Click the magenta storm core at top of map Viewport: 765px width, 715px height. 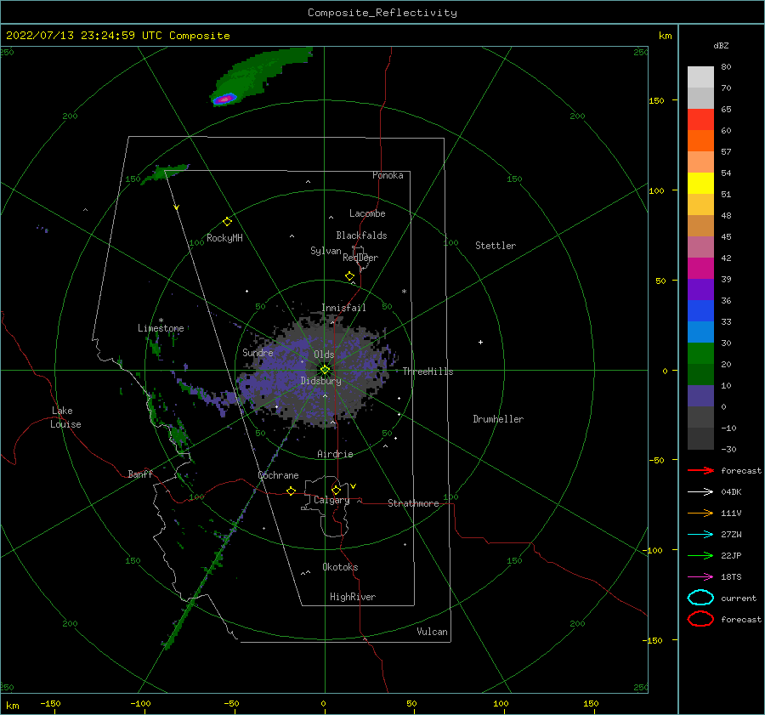point(224,99)
